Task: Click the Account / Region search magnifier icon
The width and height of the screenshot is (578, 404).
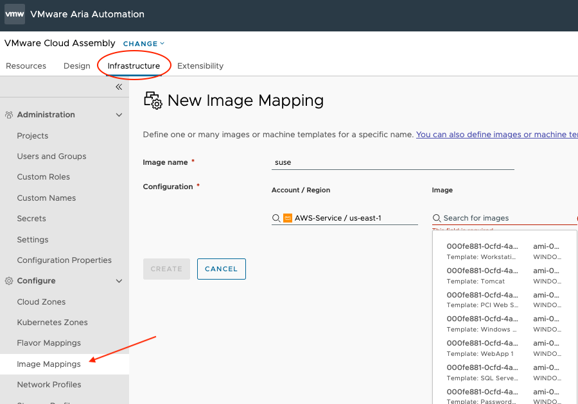Action: 276,218
